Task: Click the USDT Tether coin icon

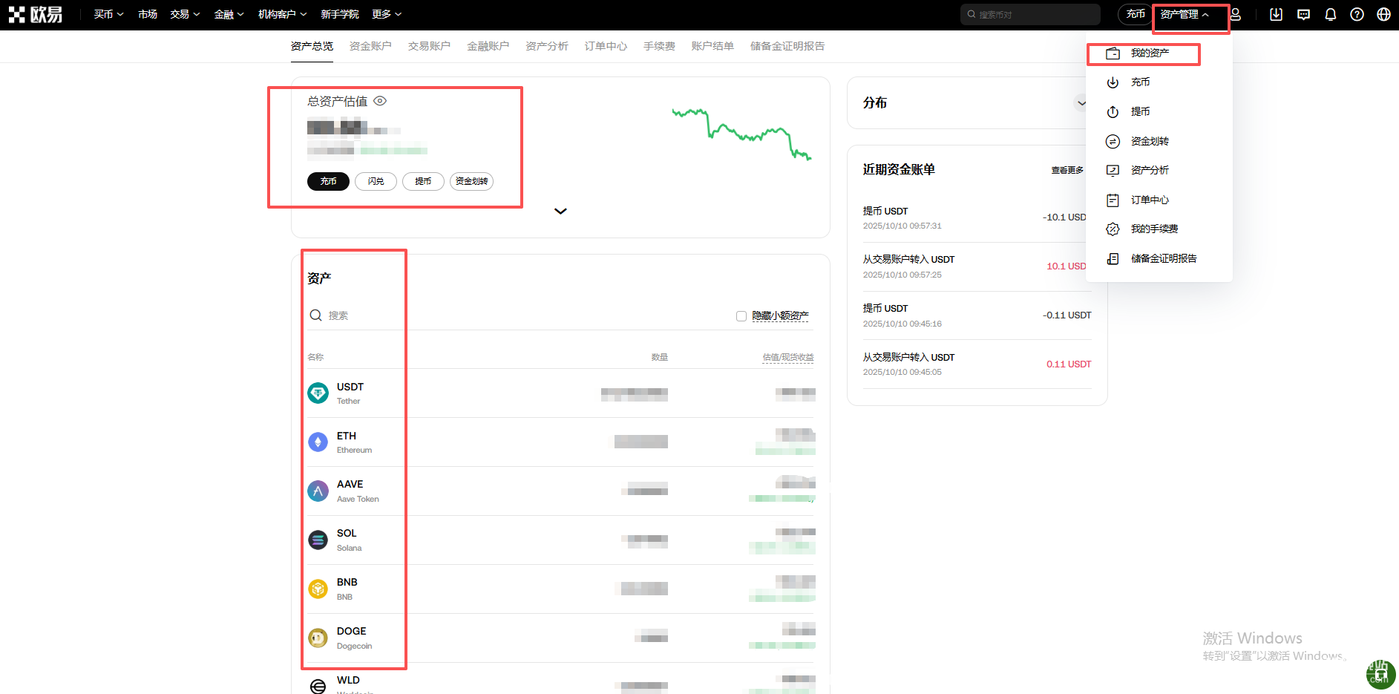Action: click(318, 393)
